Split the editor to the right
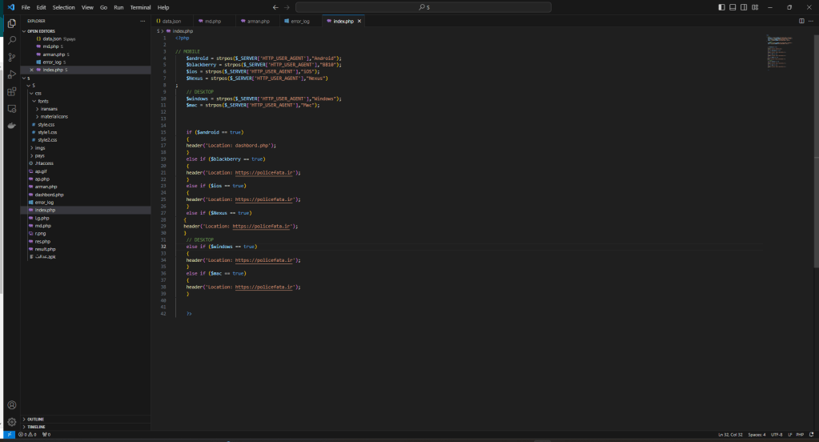Image resolution: width=819 pixels, height=442 pixels. [801, 21]
